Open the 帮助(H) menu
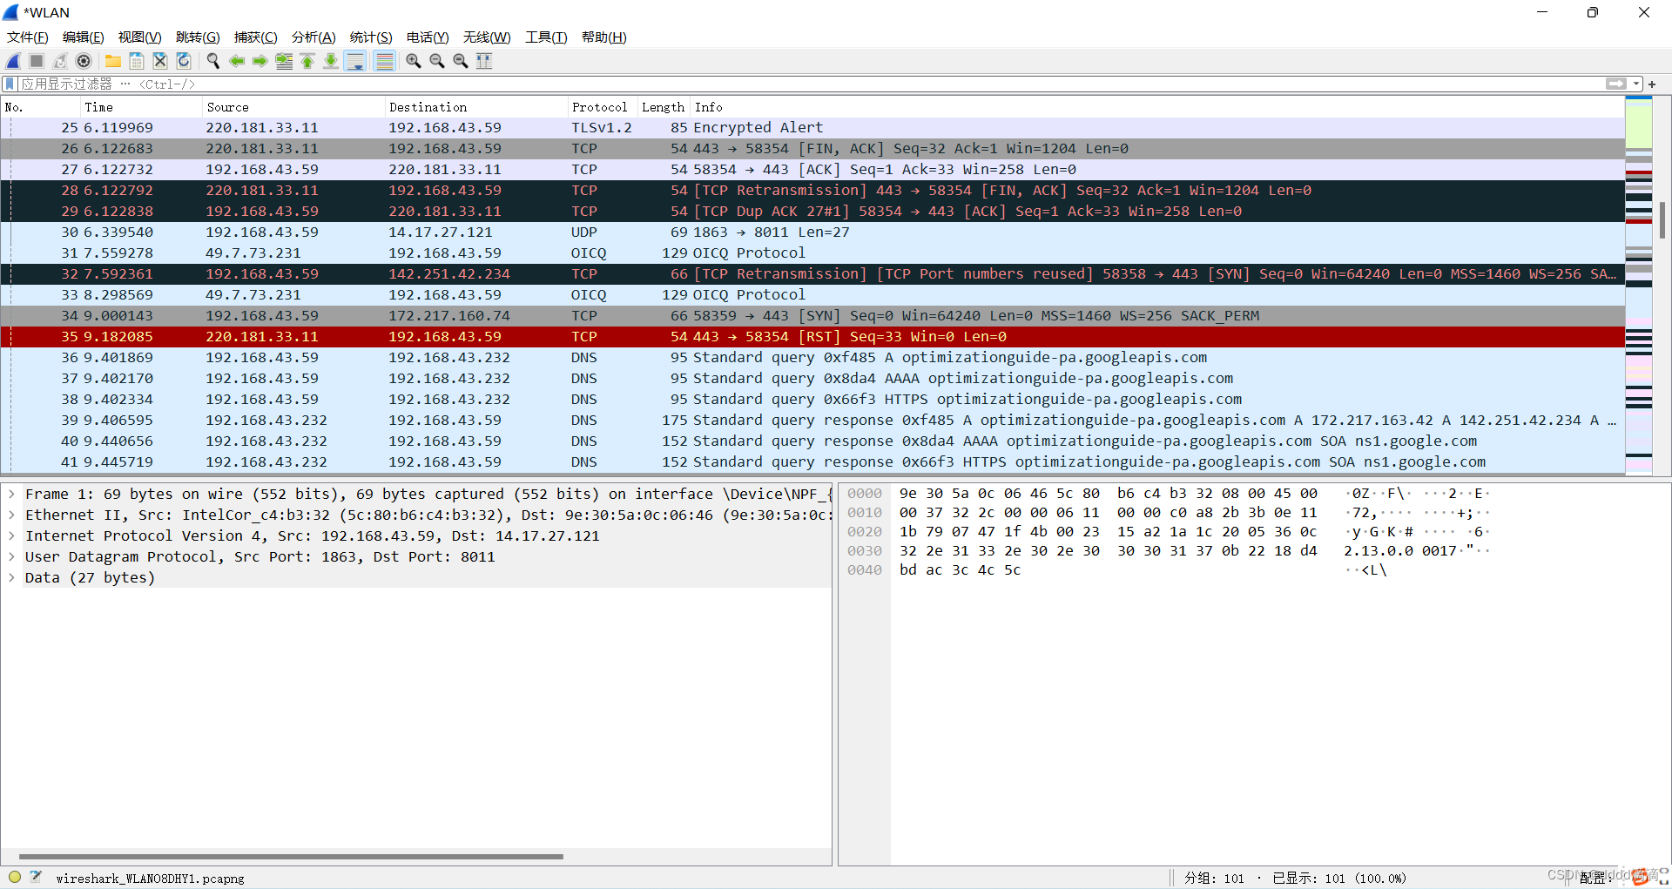Viewport: 1672px width, 889px height. tap(604, 37)
